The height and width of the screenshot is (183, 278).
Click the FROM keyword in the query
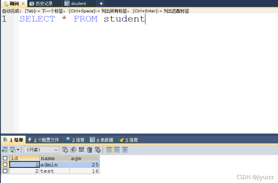coord(86,19)
